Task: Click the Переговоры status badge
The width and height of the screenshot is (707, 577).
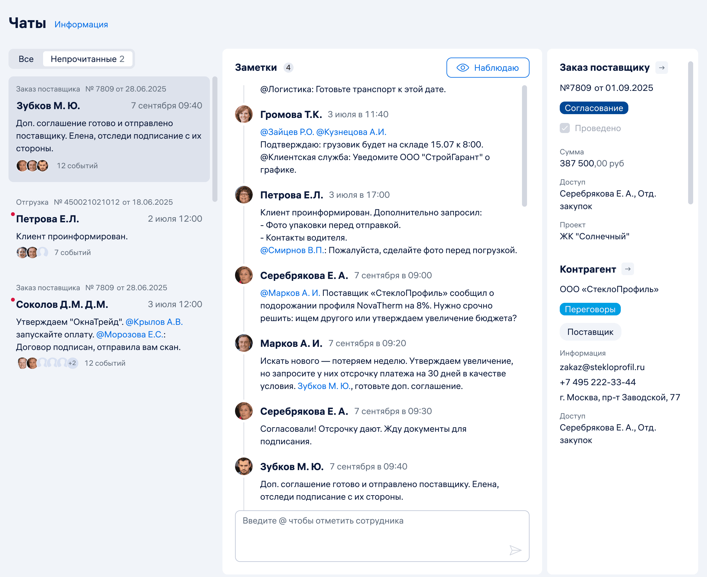Action: (x=590, y=309)
